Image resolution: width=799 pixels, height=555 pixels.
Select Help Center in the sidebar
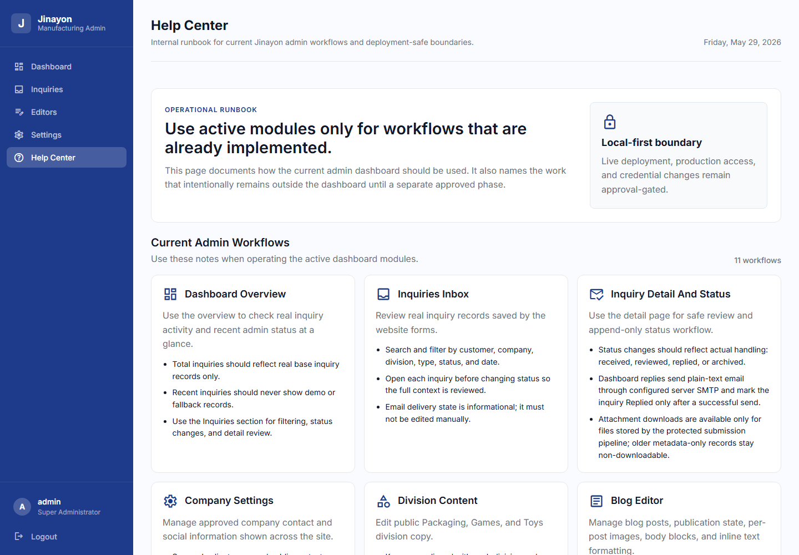[x=67, y=158]
